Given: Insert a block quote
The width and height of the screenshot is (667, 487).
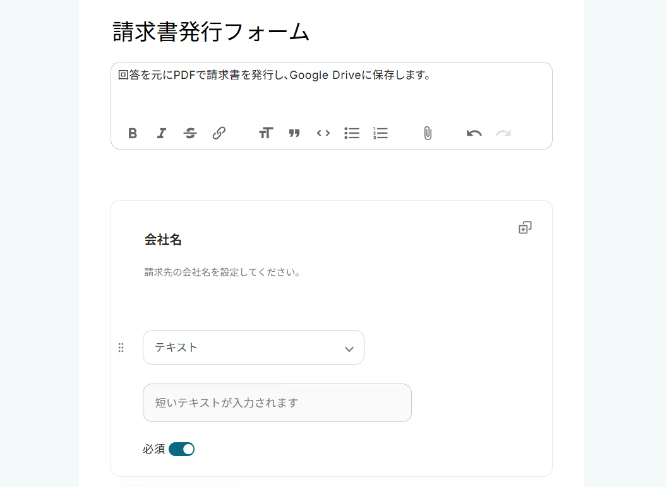Looking at the screenshot, I should click(x=294, y=133).
